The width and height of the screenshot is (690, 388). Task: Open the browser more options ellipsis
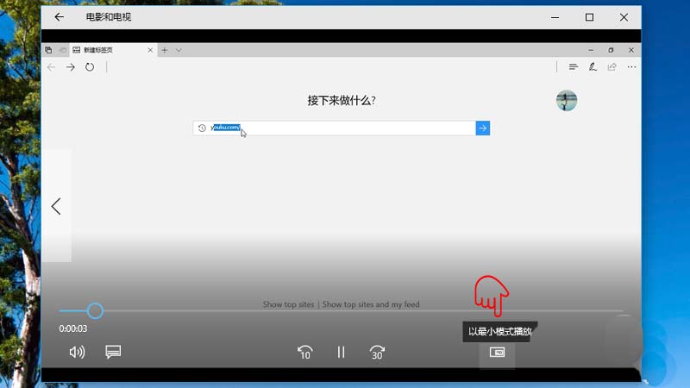tap(631, 66)
